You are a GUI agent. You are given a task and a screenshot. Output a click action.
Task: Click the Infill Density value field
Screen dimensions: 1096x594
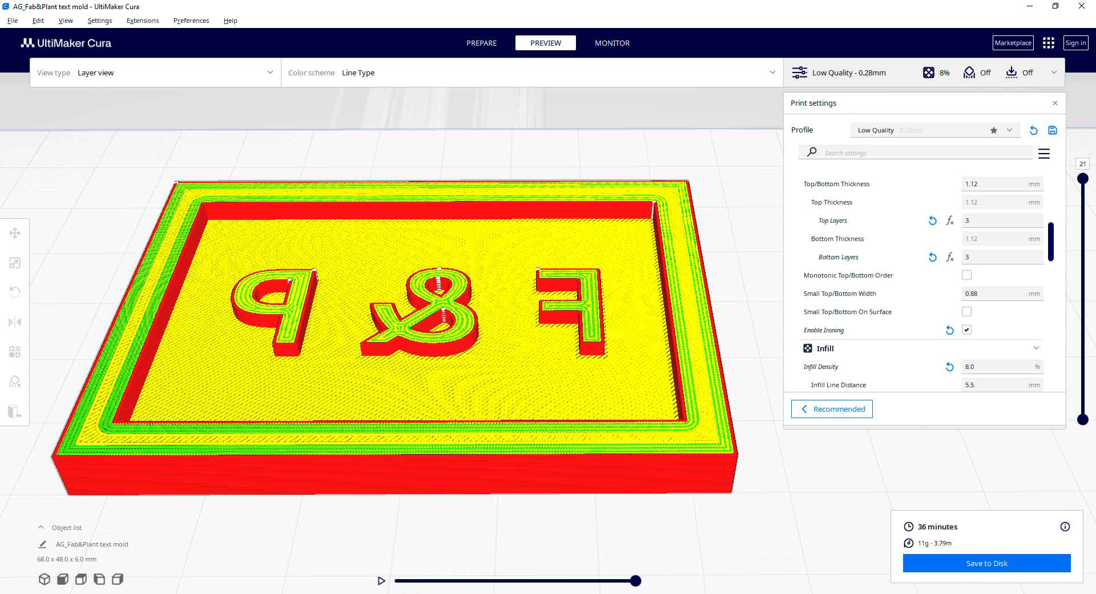point(1002,367)
